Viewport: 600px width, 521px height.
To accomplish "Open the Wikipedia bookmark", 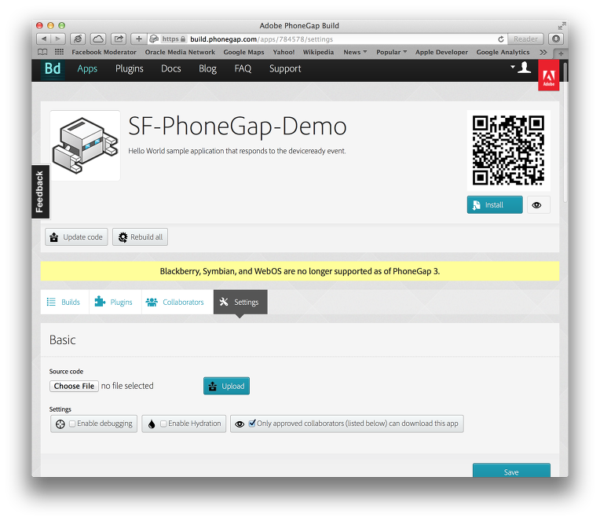I will point(318,52).
